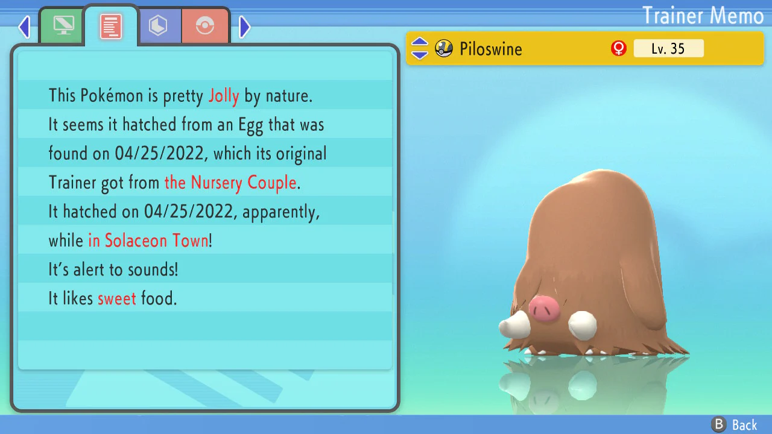Click the 'It seems it hatched from an Egg' line
Screen dimensions: 772x434
pos(186,125)
